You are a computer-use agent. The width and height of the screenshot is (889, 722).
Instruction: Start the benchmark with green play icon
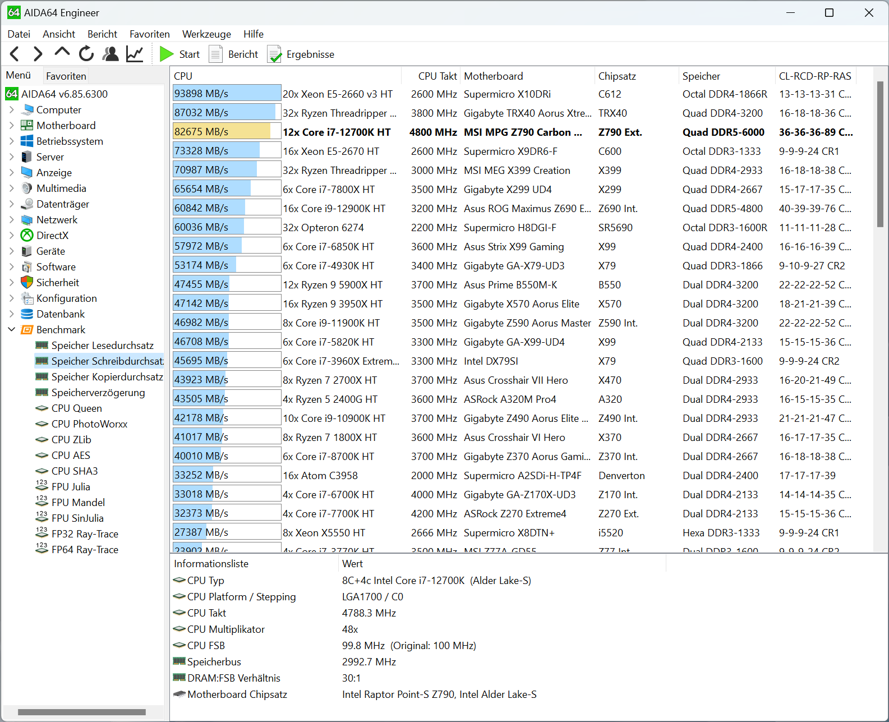tap(167, 54)
